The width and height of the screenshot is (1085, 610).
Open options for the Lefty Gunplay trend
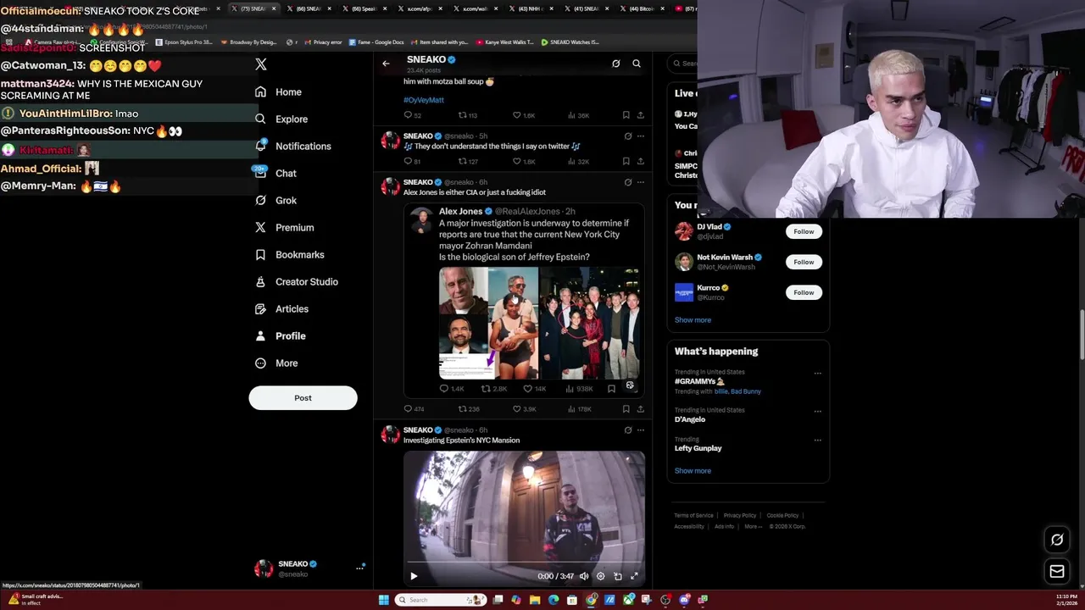(818, 440)
